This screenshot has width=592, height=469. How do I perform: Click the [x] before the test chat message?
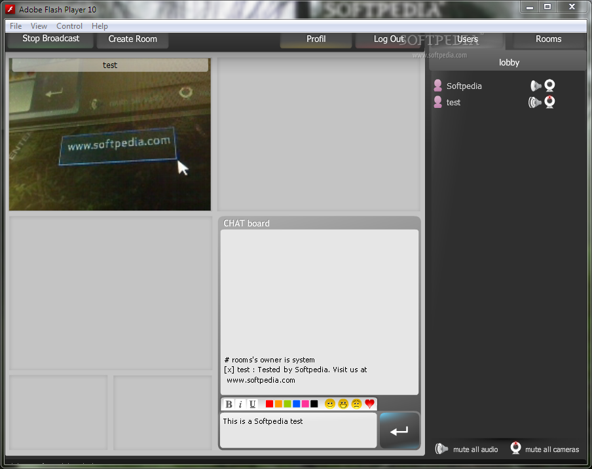229,370
